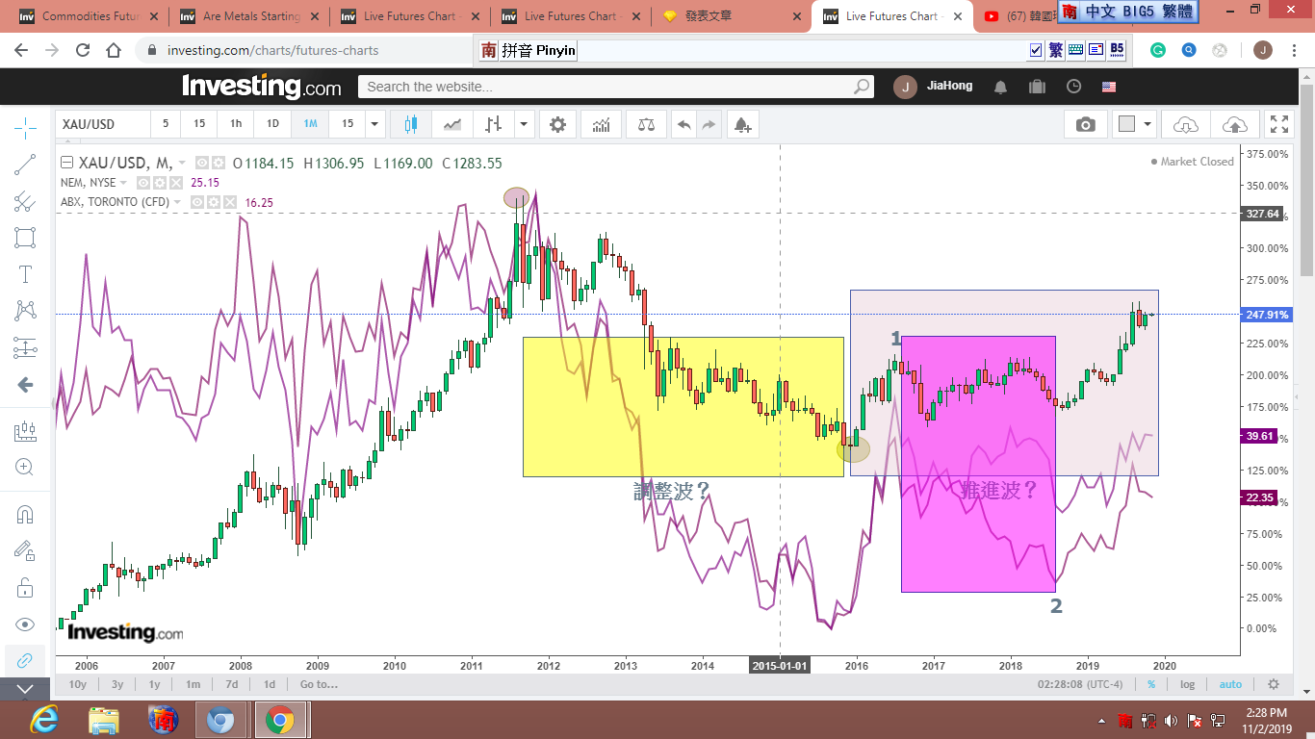
Task: Click the Go to... date button
Action: [x=319, y=684]
